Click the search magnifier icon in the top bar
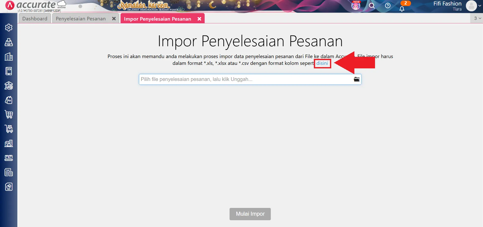483x227 pixels. [x=372, y=6]
